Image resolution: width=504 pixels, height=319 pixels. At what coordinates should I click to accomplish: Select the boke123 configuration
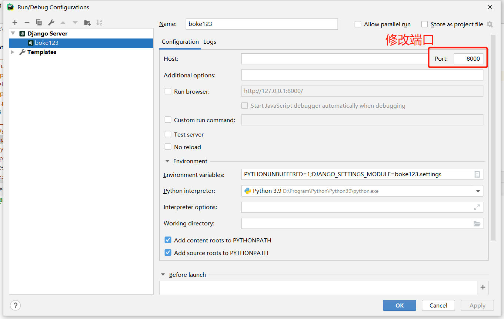47,43
